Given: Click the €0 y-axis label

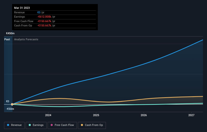Looking at the screenshot, I should [8, 102].
